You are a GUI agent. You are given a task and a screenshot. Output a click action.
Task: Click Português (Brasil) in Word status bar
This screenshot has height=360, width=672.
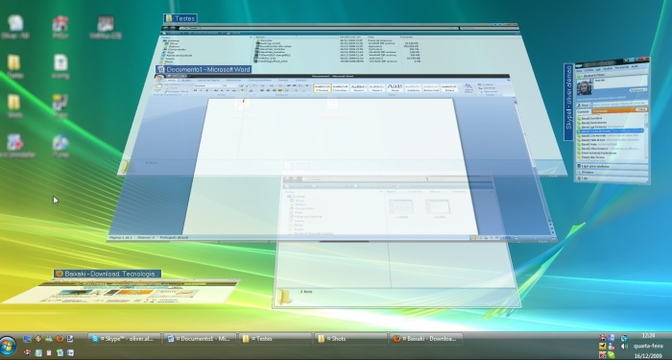174,237
